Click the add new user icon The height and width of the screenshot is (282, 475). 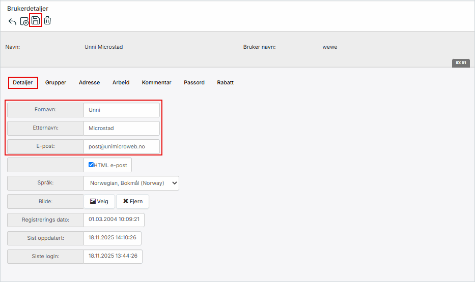pyautogui.click(x=24, y=21)
